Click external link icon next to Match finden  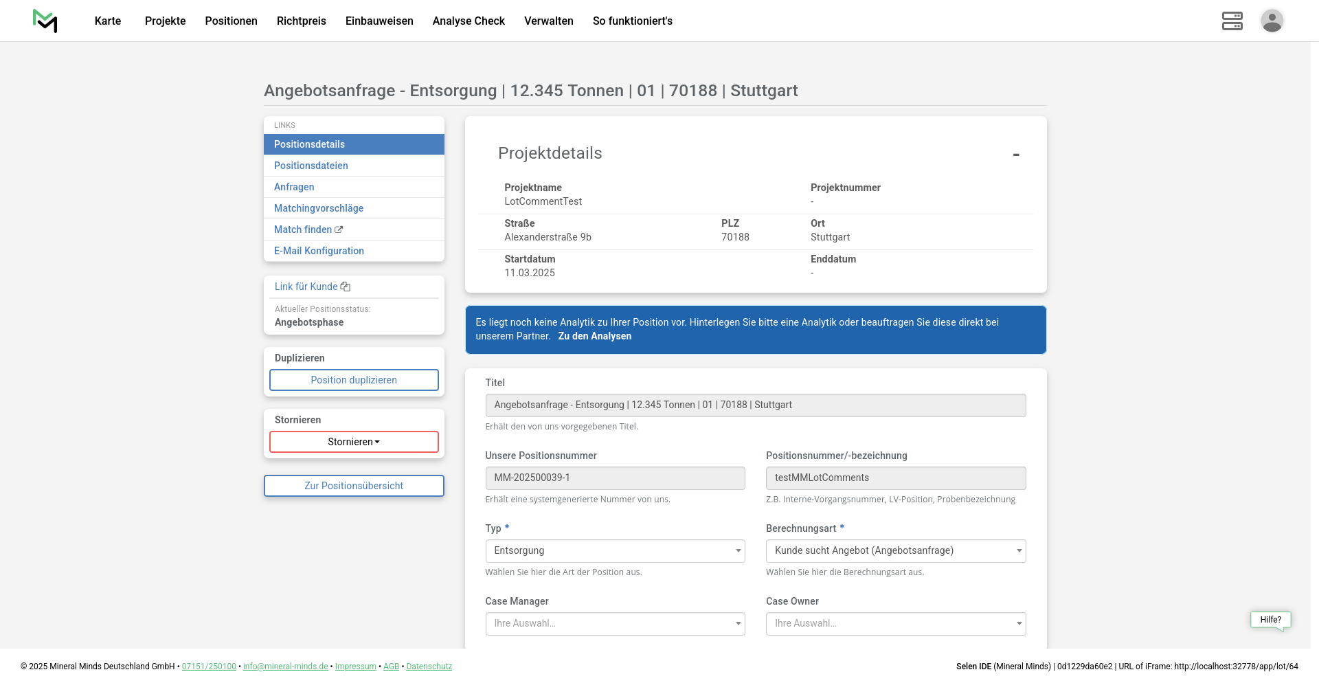[x=339, y=229]
